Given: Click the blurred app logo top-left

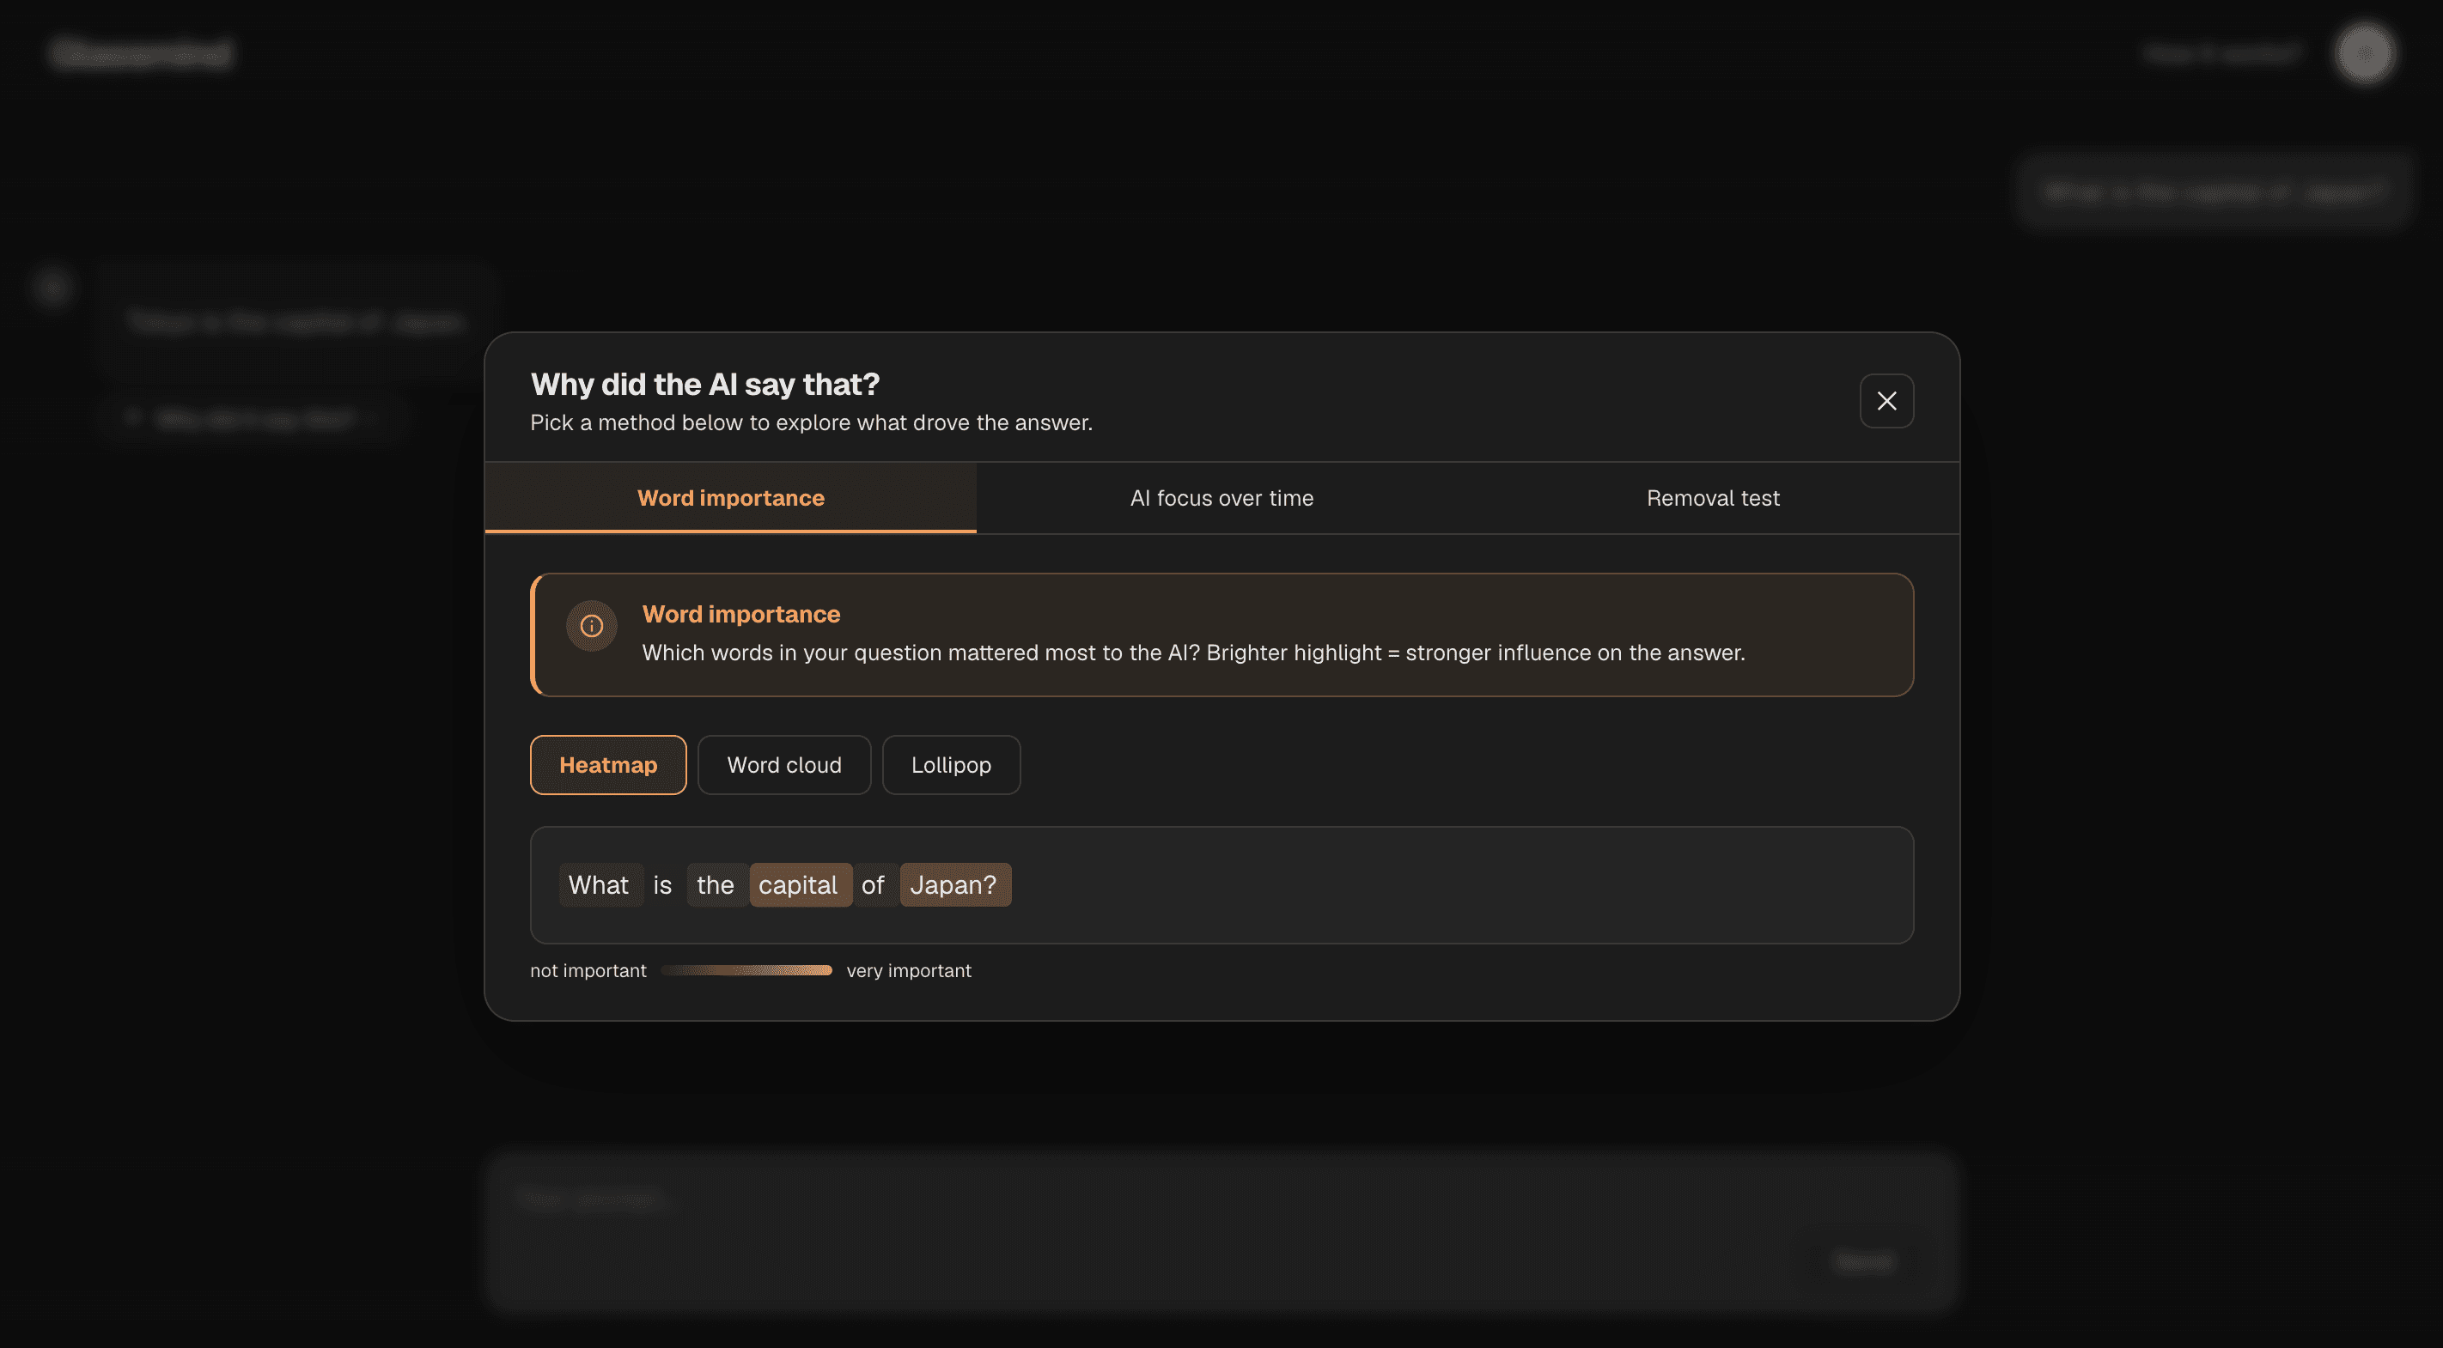Looking at the screenshot, I should (140, 53).
